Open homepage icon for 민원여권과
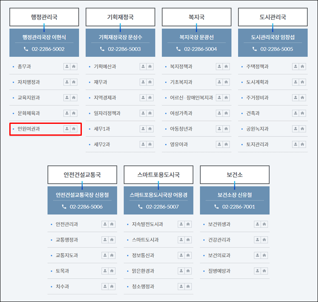 tap(74, 129)
